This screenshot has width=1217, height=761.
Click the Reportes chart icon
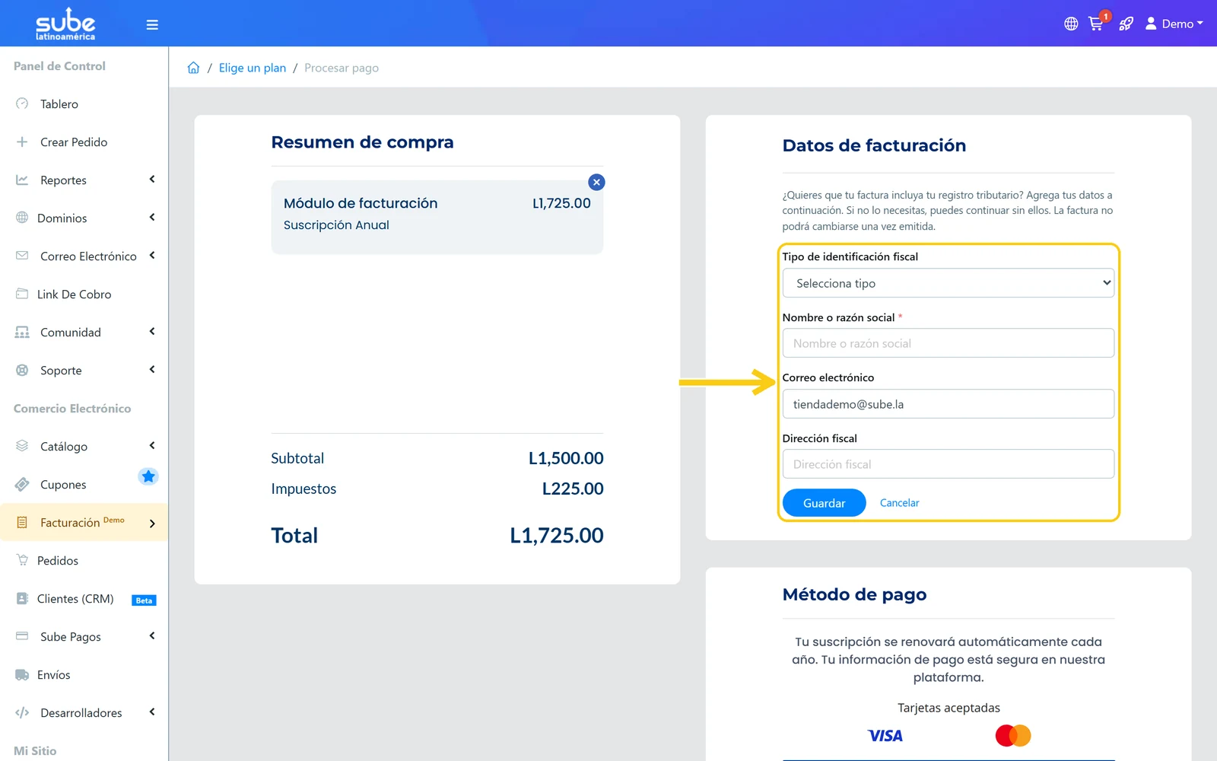(22, 180)
